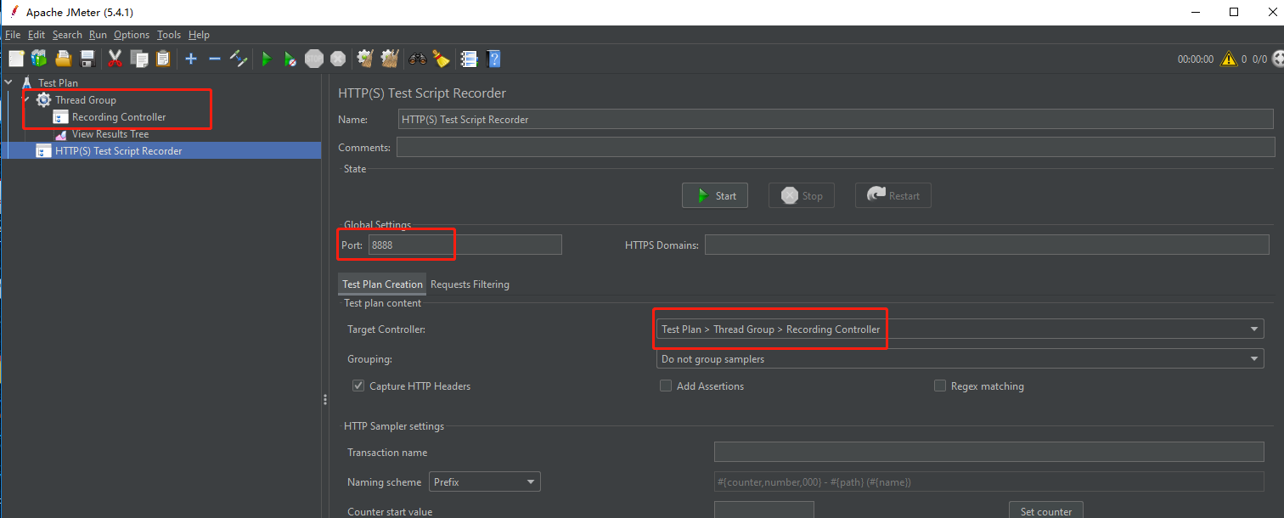Paste element using clipboard icon
The width and height of the screenshot is (1284, 518).
163,59
